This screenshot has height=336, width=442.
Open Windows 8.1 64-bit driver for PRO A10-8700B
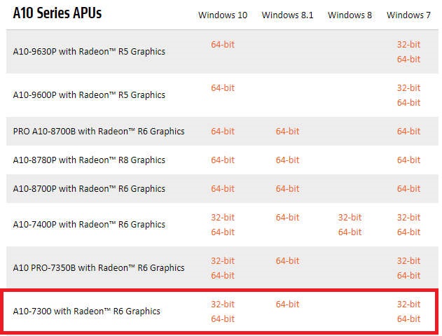(287, 131)
